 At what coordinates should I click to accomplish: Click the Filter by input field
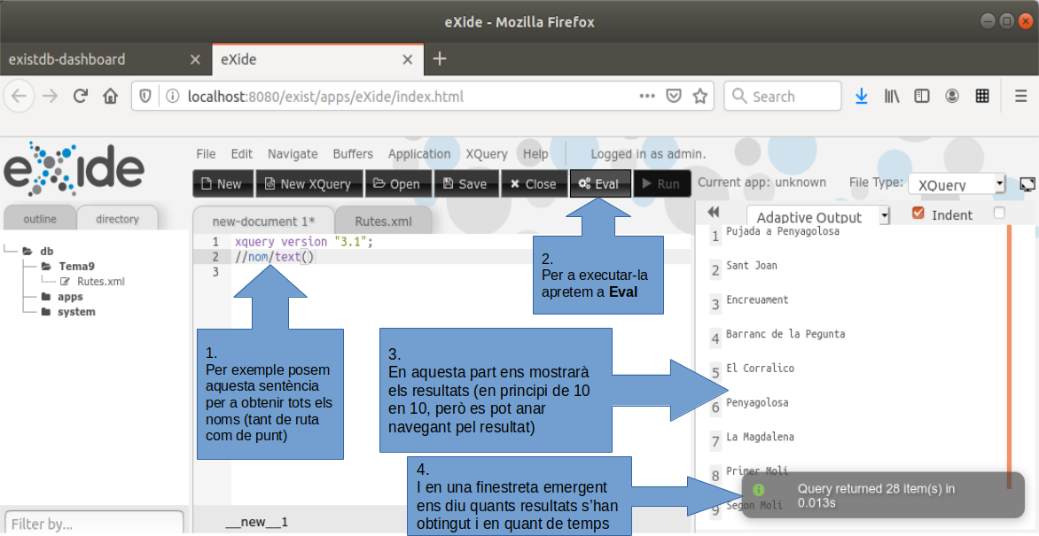click(x=94, y=523)
